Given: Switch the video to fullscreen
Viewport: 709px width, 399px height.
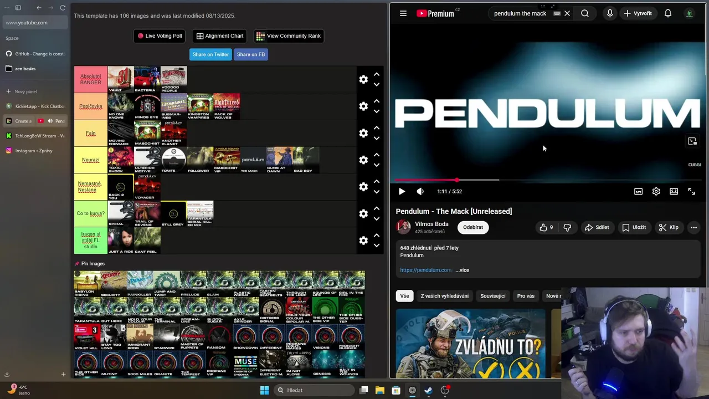Looking at the screenshot, I should pos(692,191).
